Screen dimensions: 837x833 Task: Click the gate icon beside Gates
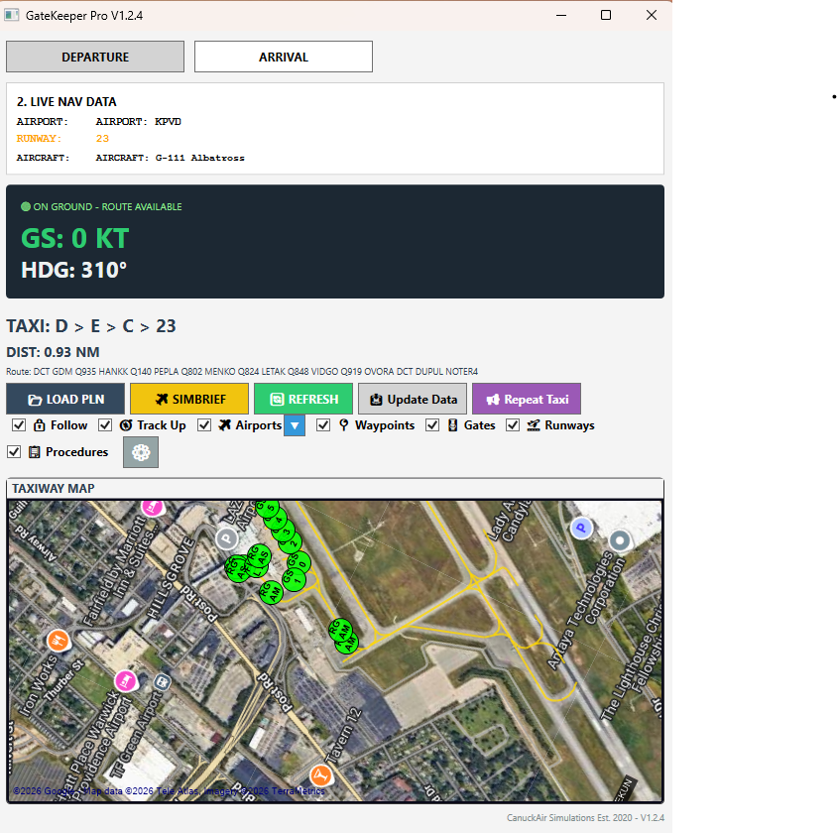point(452,425)
